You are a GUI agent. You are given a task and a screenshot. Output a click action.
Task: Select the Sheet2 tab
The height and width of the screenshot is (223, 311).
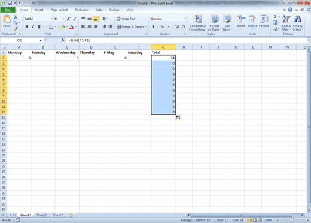click(41, 215)
